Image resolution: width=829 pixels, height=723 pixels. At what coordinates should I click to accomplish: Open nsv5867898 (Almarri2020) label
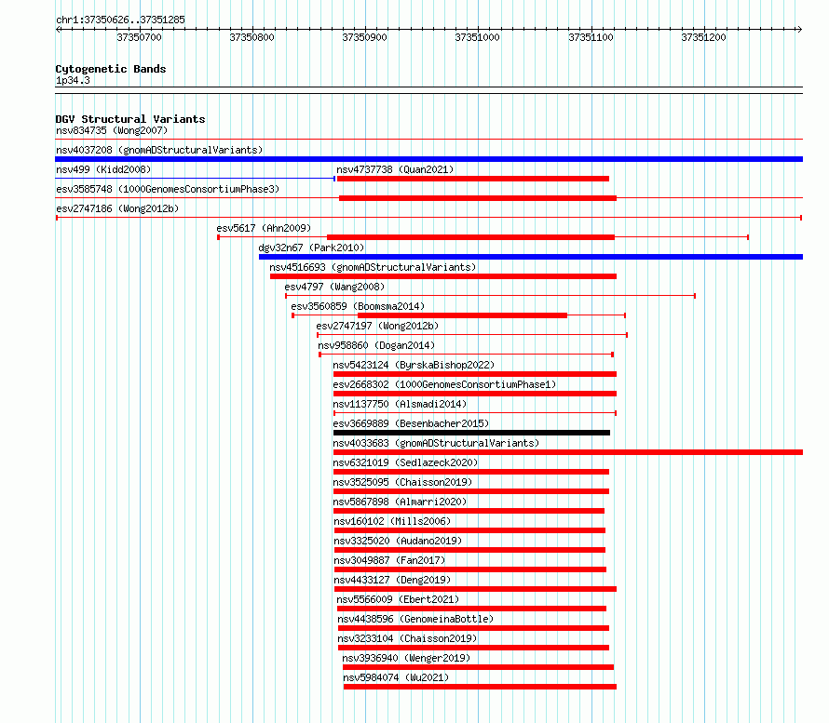point(400,502)
